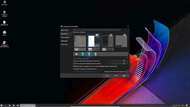
Task: Open the taskbar icon size dropdown
Action: pos(127,72)
